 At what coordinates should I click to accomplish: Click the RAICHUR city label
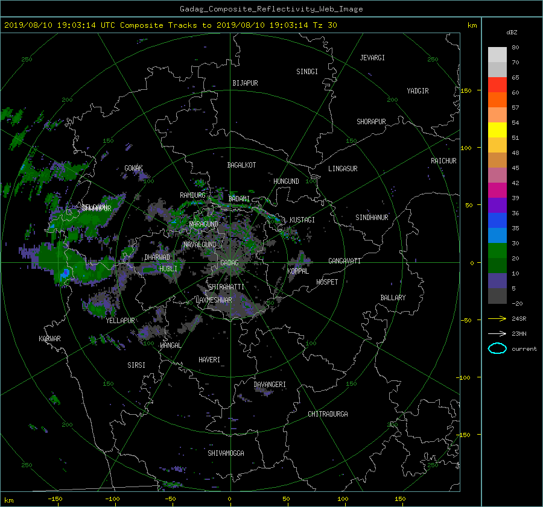(443, 161)
